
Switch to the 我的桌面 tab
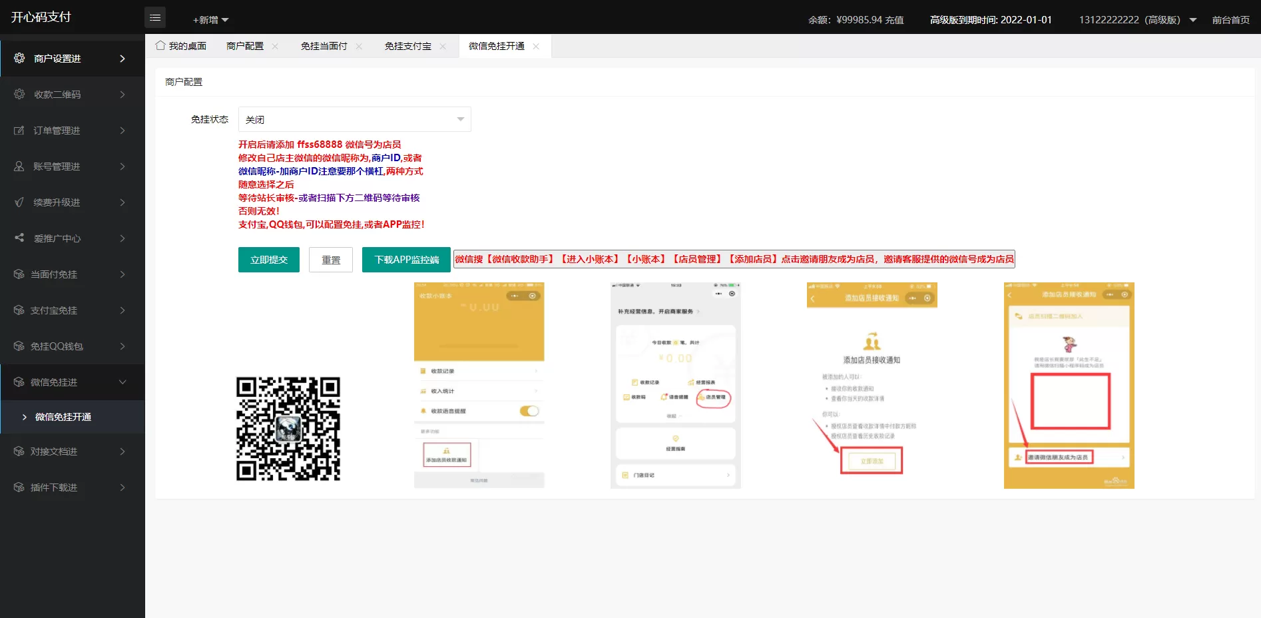(187, 46)
